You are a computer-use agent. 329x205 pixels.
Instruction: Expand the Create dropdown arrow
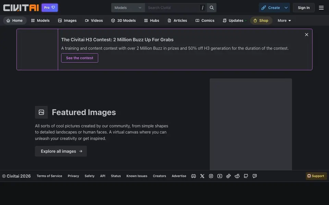click(x=286, y=8)
